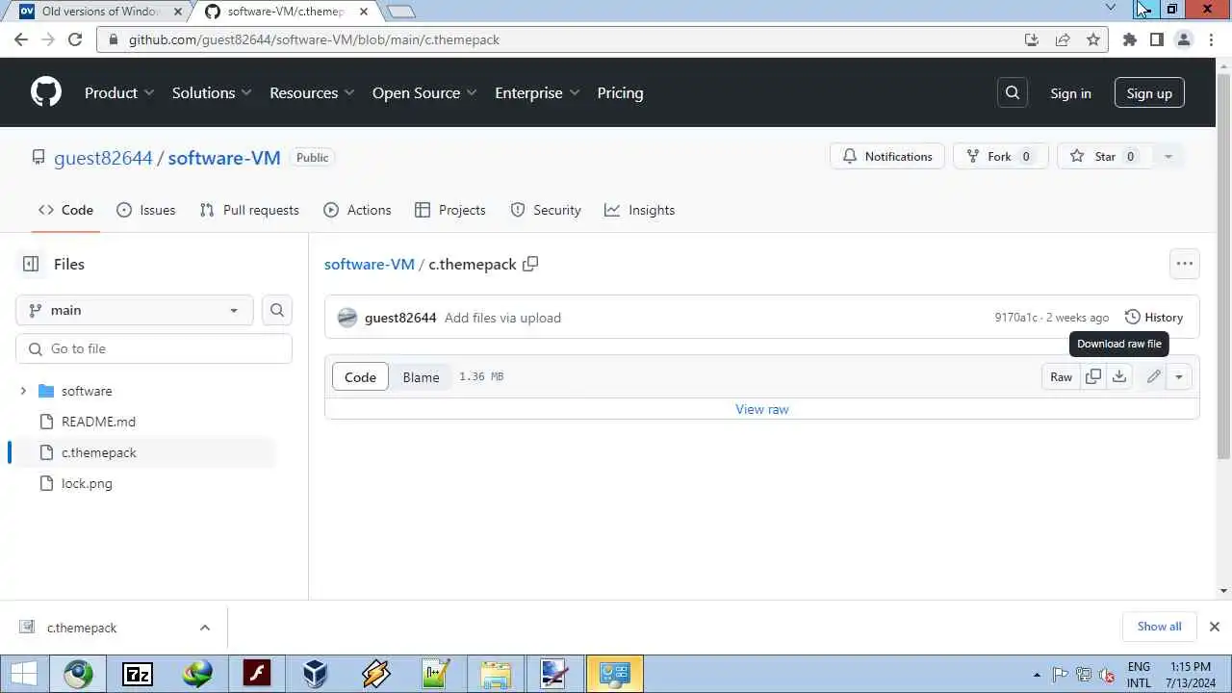Install app icon in address bar
Viewport: 1232px width, 693px height.
pos(1032,39)
